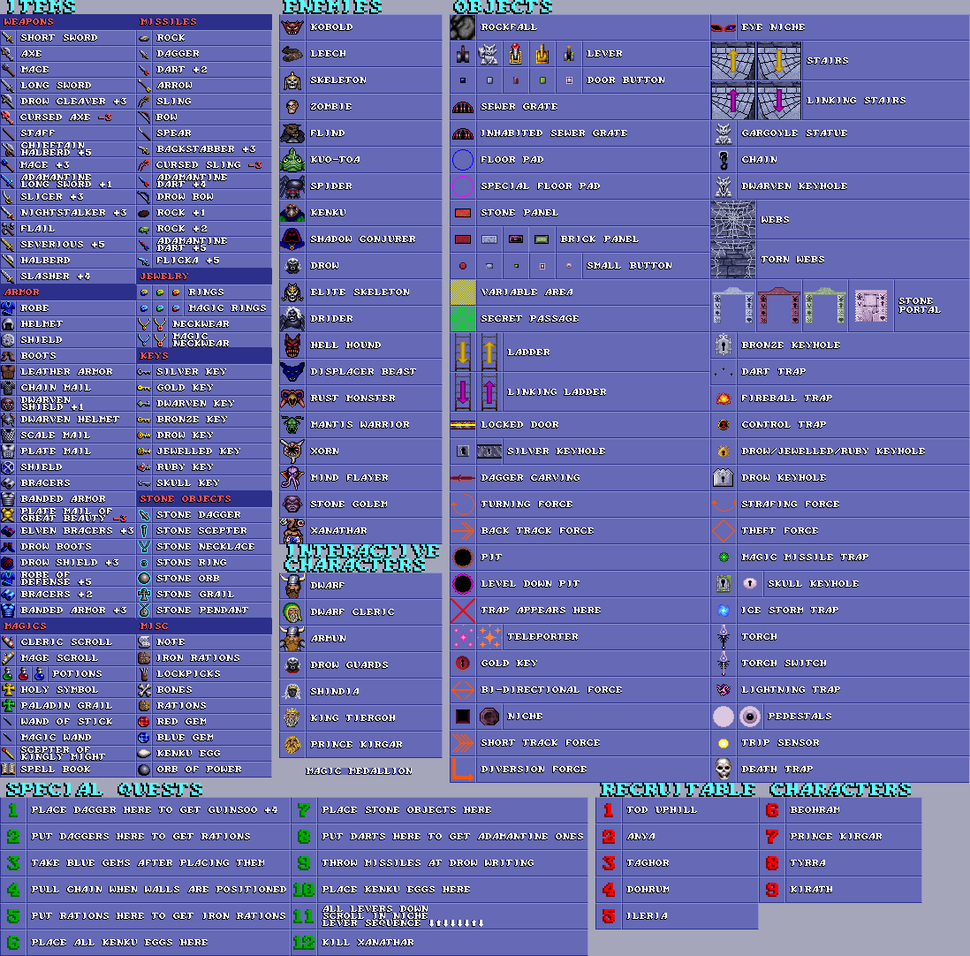The image size is (970, 956).
Task: Click the "Plate Mail of Great Beauty -3" label
Action: 73,515
